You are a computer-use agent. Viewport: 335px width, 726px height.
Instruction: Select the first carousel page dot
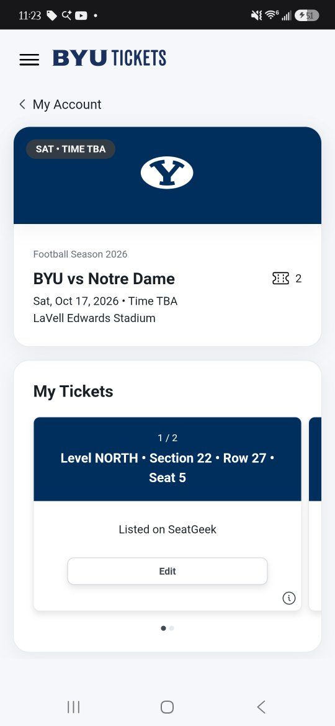pos(163,629)
